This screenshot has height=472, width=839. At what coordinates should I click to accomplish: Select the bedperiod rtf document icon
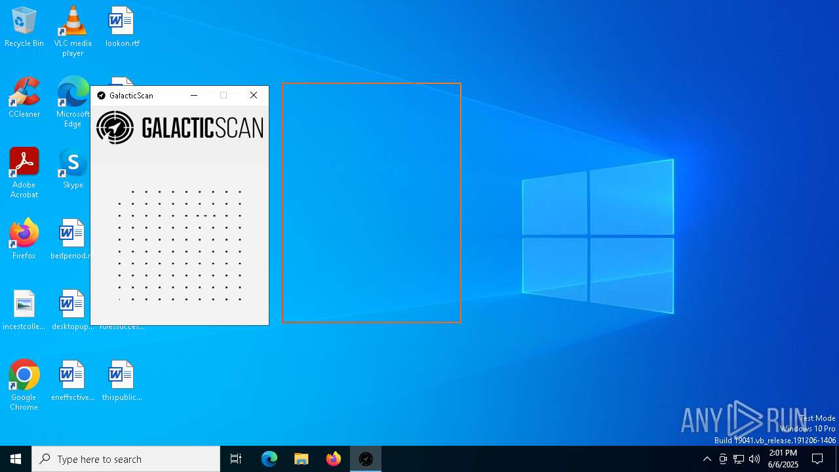[x=71, y=239]
